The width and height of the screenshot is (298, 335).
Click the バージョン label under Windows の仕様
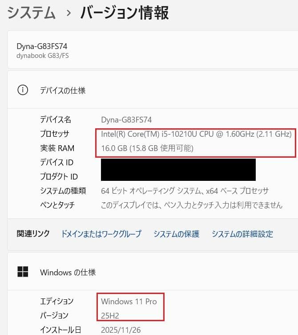click(54, 315)
